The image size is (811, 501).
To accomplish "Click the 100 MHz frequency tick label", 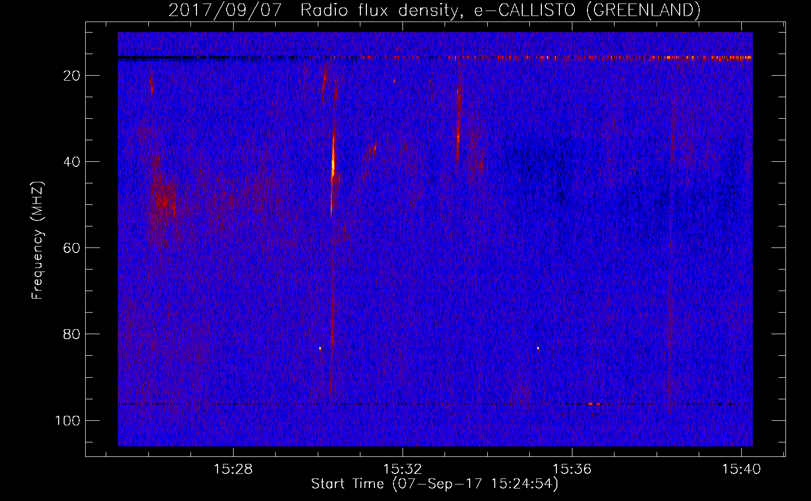I will click(x=68, y=420).
